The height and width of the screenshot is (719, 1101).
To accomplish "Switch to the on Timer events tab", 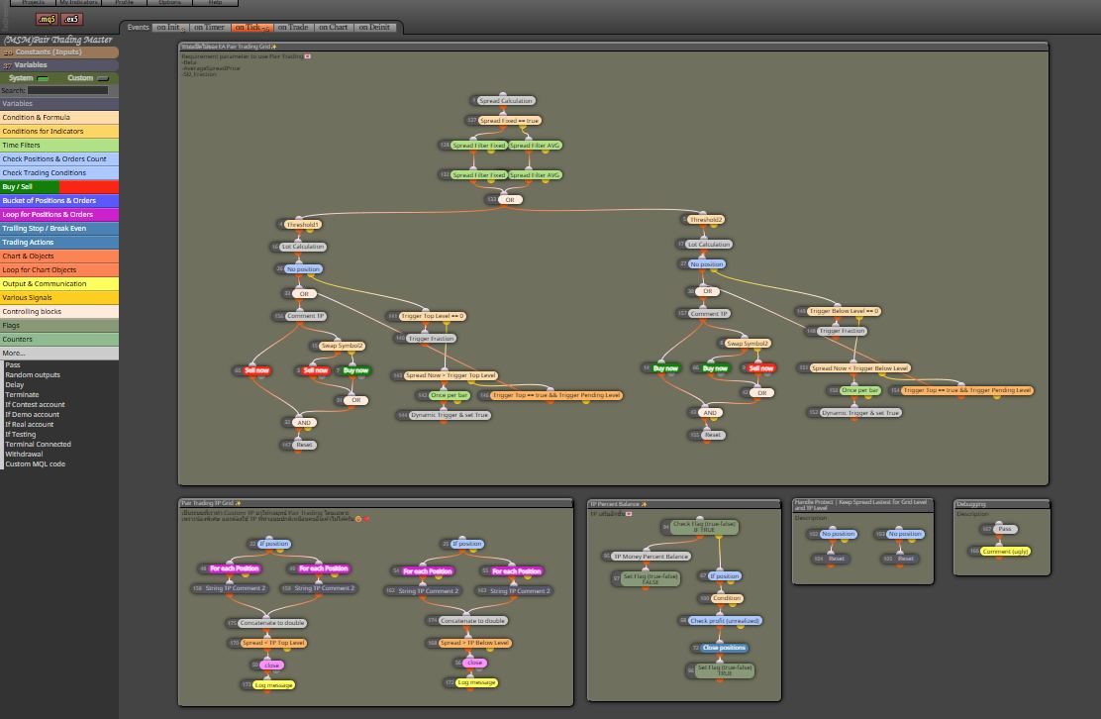I will tap(209, 28).
